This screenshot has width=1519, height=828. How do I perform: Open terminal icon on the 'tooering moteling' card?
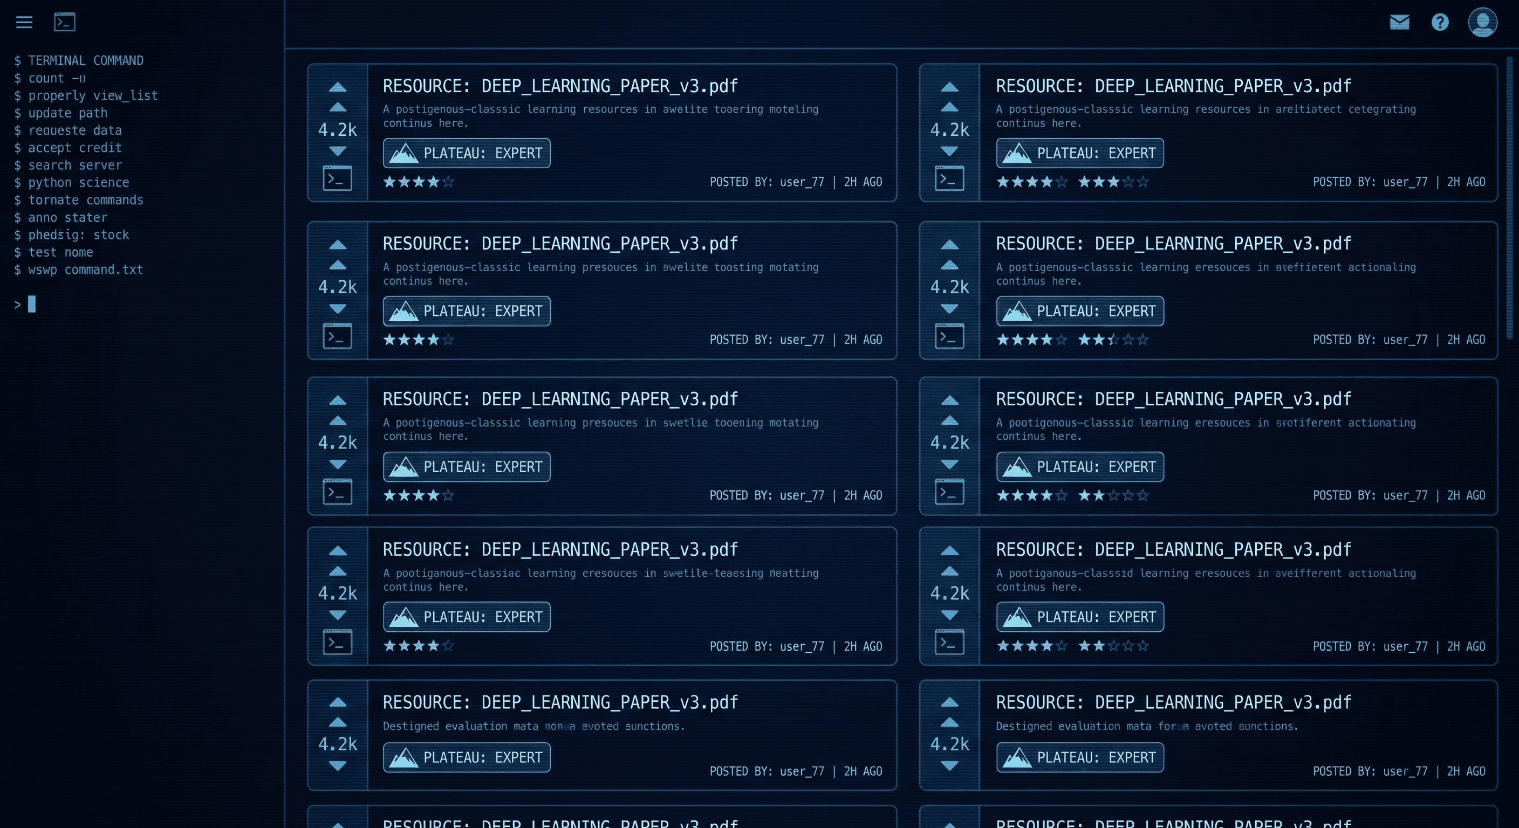pyautogui.click(x=337, y=178)
